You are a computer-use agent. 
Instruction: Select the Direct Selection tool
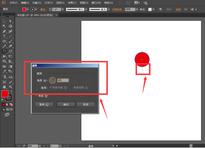tap(10, 21)
